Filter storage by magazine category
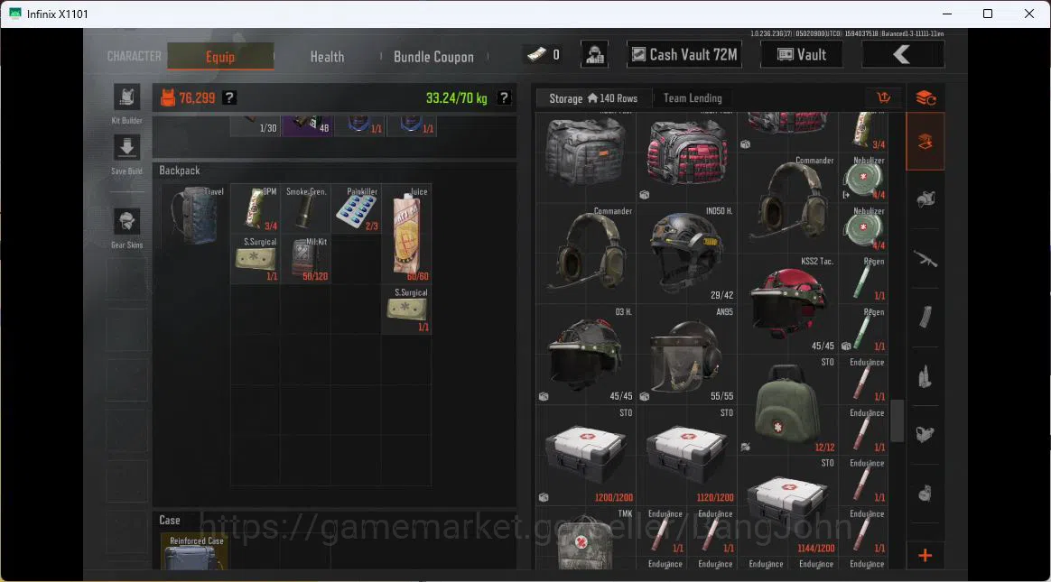 pos(925,317)
